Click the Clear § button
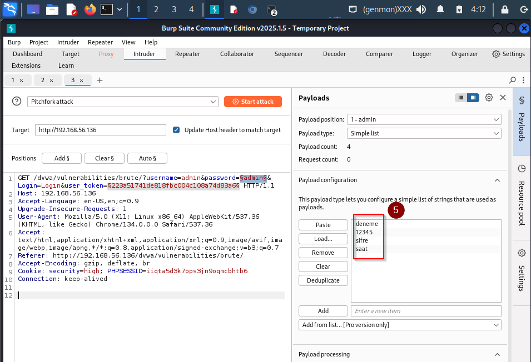531x362 pixels. pyautogui.click(x=105, y=158)
